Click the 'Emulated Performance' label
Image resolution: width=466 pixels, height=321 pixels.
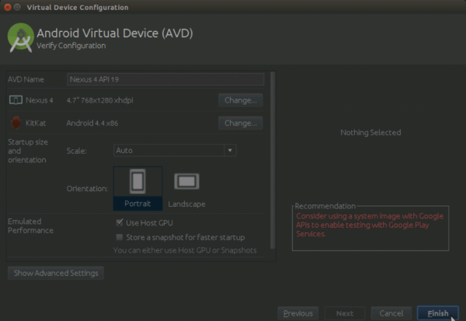(x=30, y=226)
